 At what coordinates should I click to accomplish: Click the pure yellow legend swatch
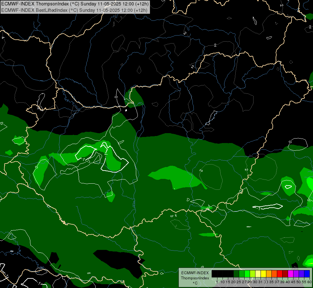[263, 274]
